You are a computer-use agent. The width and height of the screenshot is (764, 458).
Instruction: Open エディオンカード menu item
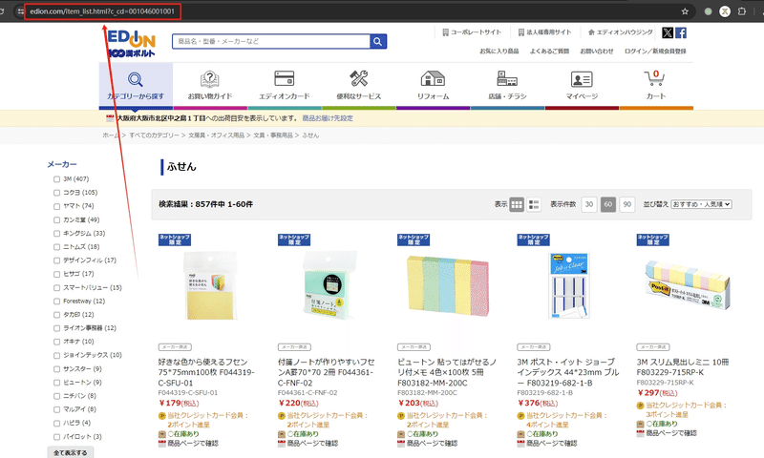pyautogui.click(x=284, y=86)
